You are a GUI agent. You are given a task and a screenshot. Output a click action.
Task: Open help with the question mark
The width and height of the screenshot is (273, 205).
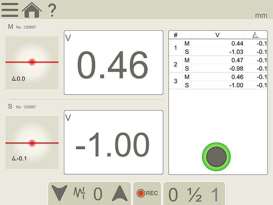pyautogui.click(x=52, y=10)
